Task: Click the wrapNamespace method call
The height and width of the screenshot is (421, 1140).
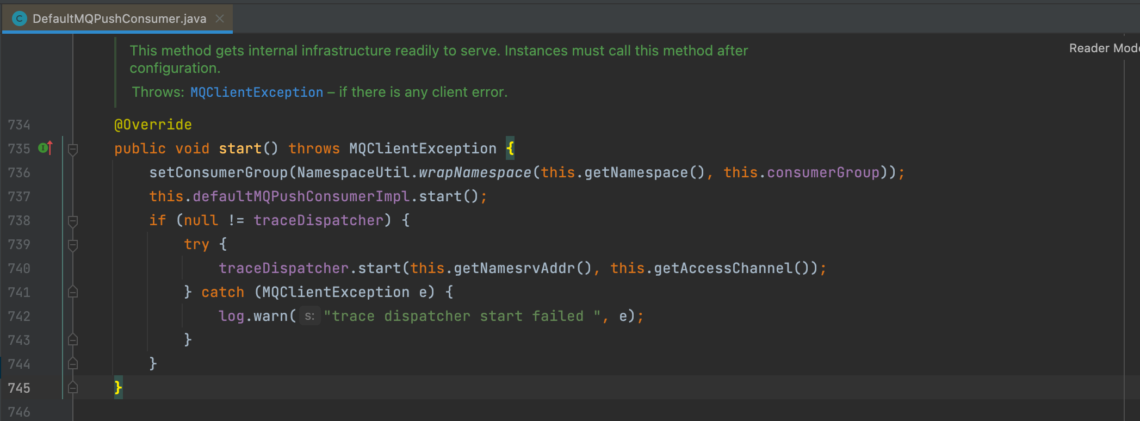Action: click(475, 172)
